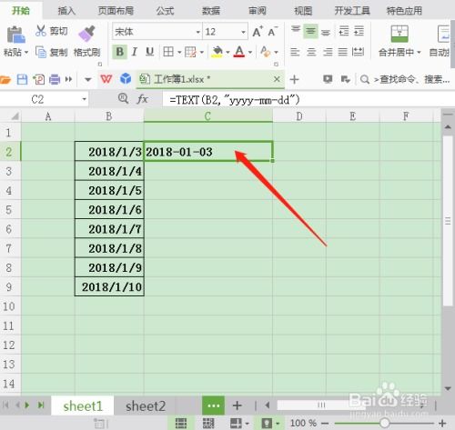This screenshot has height=430, width=455.
Task: Toggle Bold formatting button
Action: click(x=119, y=52)
